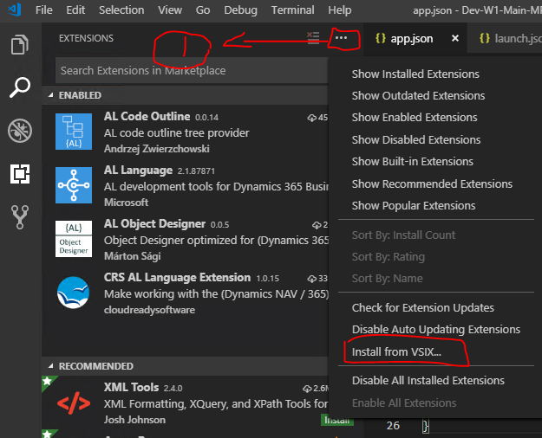Viewport: 542px width, 438px height.
Task: Select Show Popular Extensions
Action: coord(414,206)
